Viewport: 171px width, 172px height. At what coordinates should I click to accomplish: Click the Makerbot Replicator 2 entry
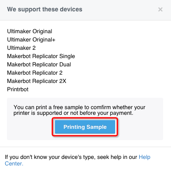tap(35, 73)
